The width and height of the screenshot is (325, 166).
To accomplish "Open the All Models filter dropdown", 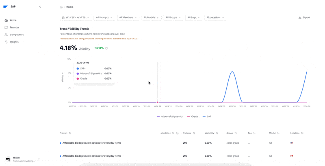I will [x=151, y=17].
